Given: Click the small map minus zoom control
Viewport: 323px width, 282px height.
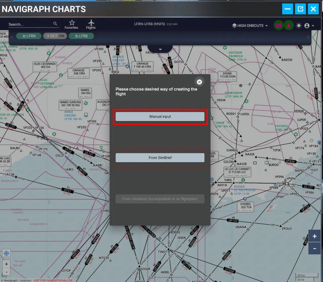Looking at the screenshot, I should pos(6,272).
